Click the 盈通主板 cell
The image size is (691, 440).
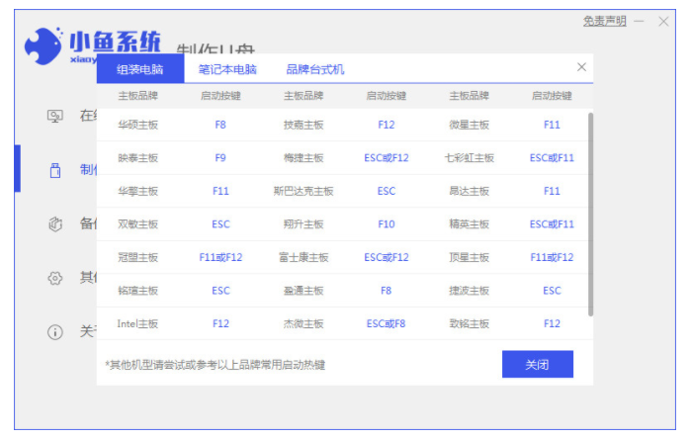click(x=303, y=291)
